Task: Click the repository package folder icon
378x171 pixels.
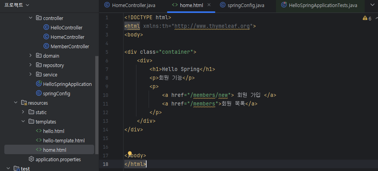Action: tap(38, 65)
